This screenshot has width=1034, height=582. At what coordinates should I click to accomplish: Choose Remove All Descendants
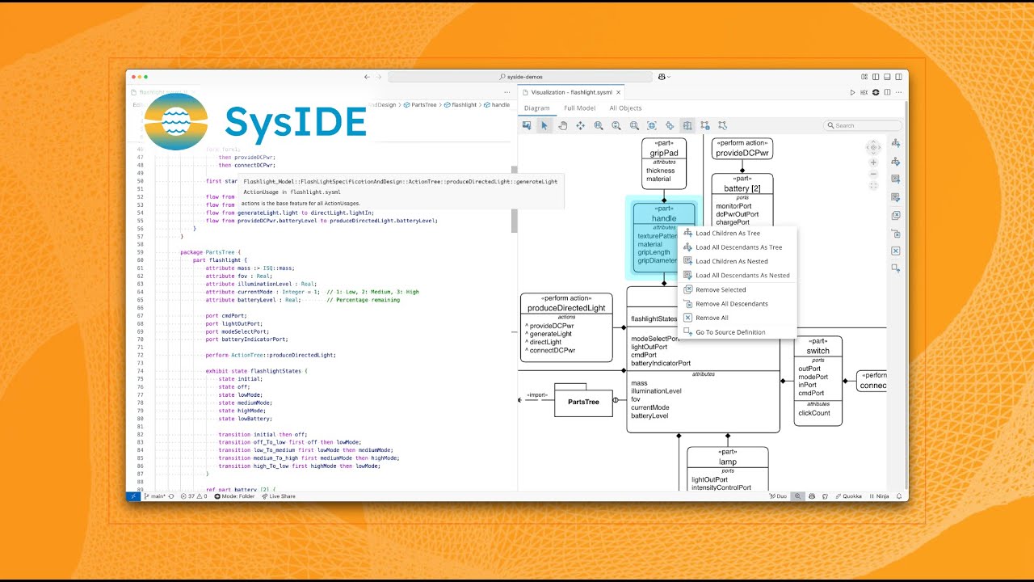click(737, 304)
